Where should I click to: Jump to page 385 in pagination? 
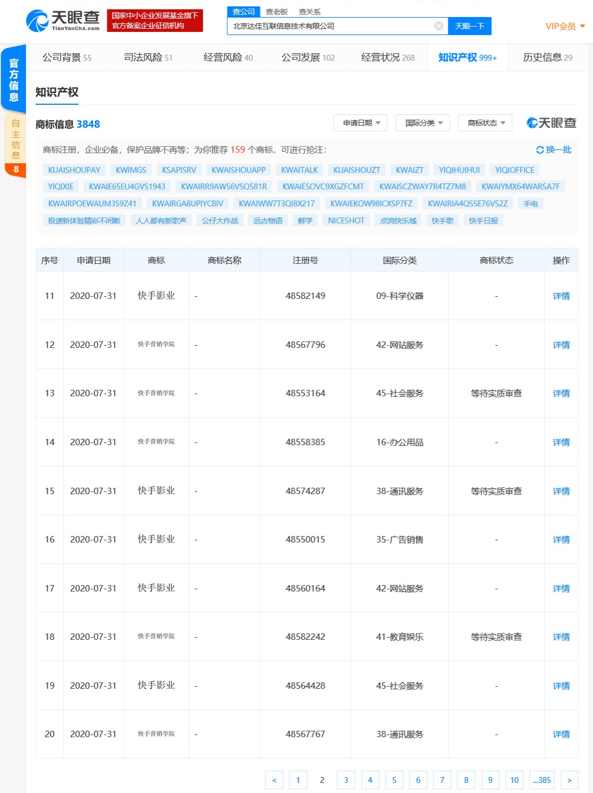click(542, 780)
